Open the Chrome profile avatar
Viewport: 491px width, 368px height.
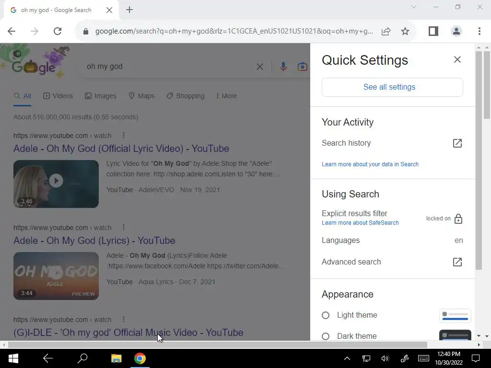pyautogui.click(x=456, y=31)
